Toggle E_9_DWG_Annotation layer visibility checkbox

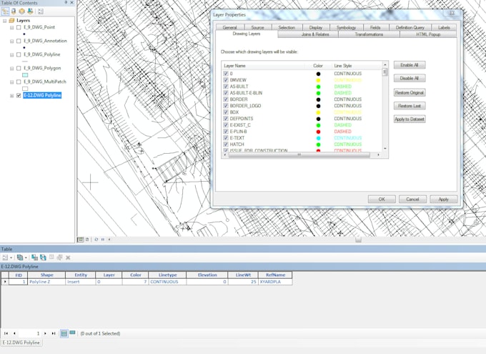pyautogui.click(x=19, y=41)
